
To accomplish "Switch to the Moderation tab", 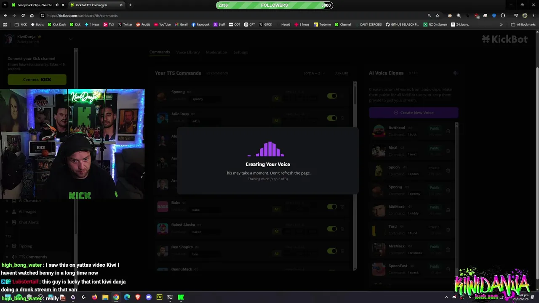I will point(216,52).
